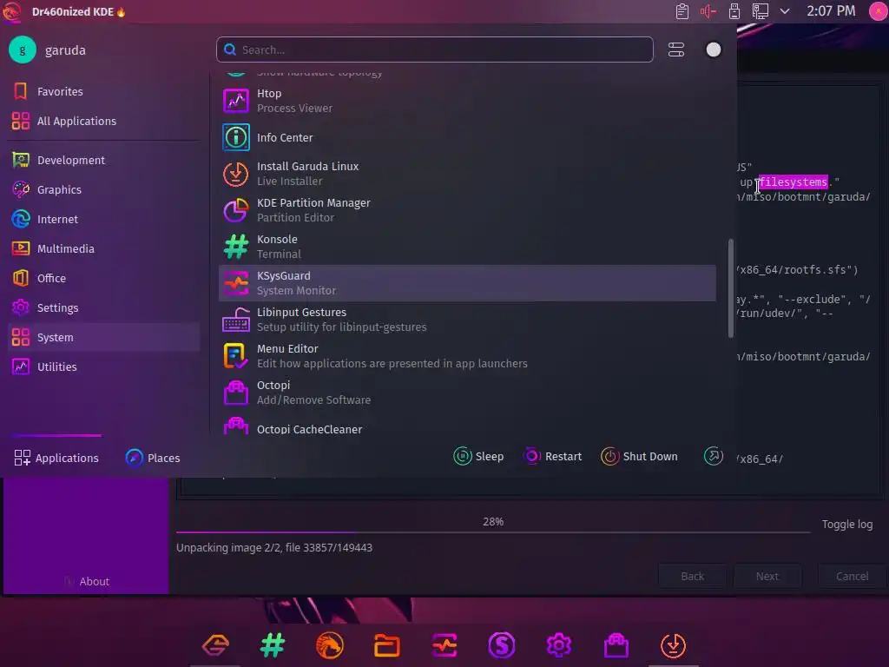Screen dimensions: 889x667
Task: Open Konsole terminal entry
Action: (x=467, y=247)
